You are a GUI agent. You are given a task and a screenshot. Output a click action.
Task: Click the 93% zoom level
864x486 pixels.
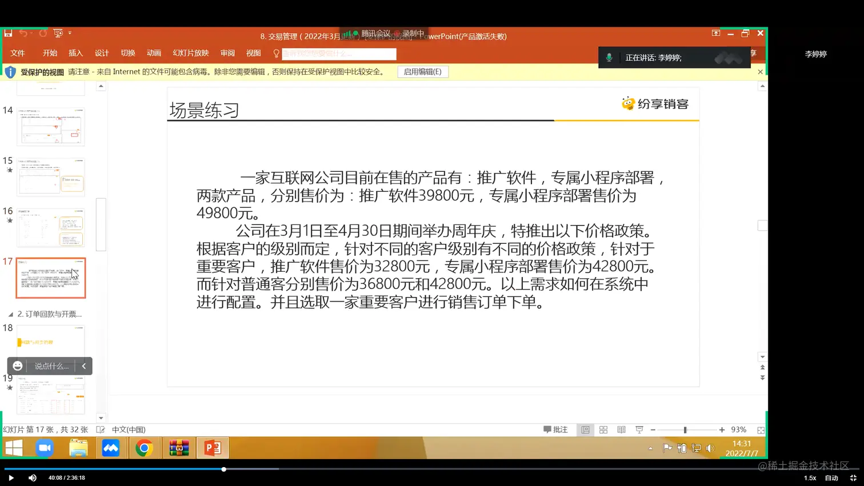[738, 429]
